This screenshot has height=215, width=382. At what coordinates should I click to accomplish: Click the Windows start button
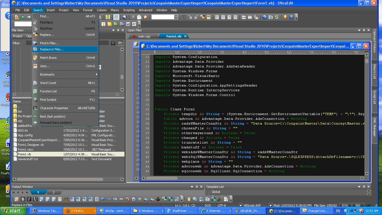coord(12,211)
